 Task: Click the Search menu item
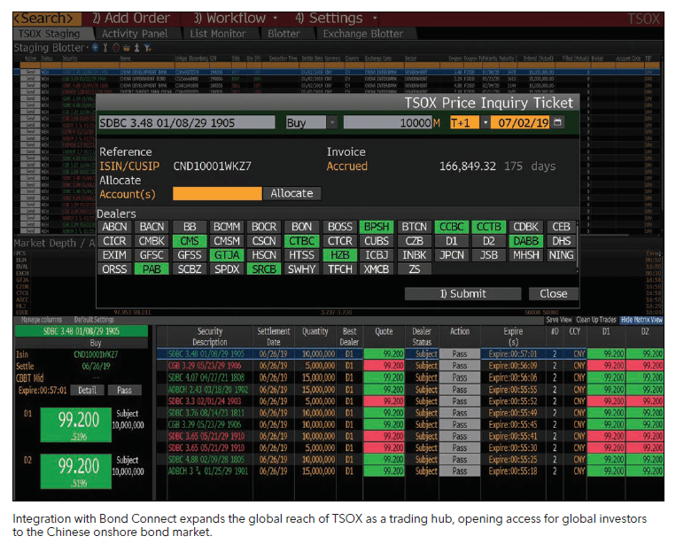47,19
